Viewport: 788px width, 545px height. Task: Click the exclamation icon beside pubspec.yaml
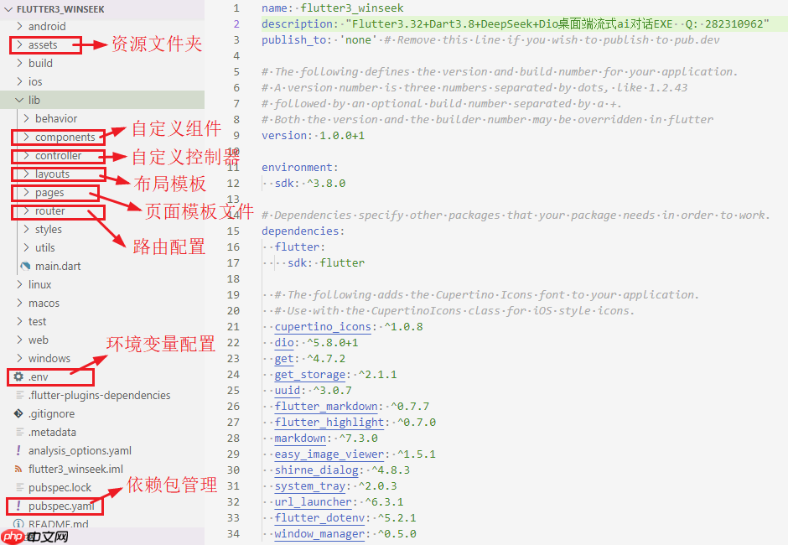pyautogui.click(x=18, y=506)
